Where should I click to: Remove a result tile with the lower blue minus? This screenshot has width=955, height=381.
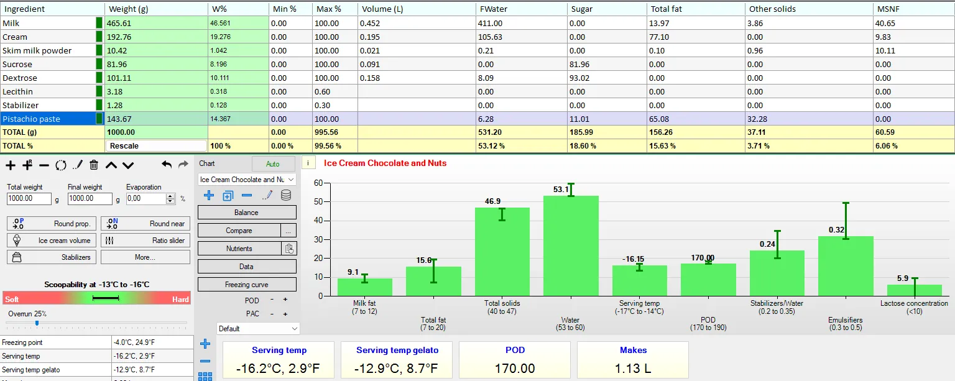tap(205, 361)
